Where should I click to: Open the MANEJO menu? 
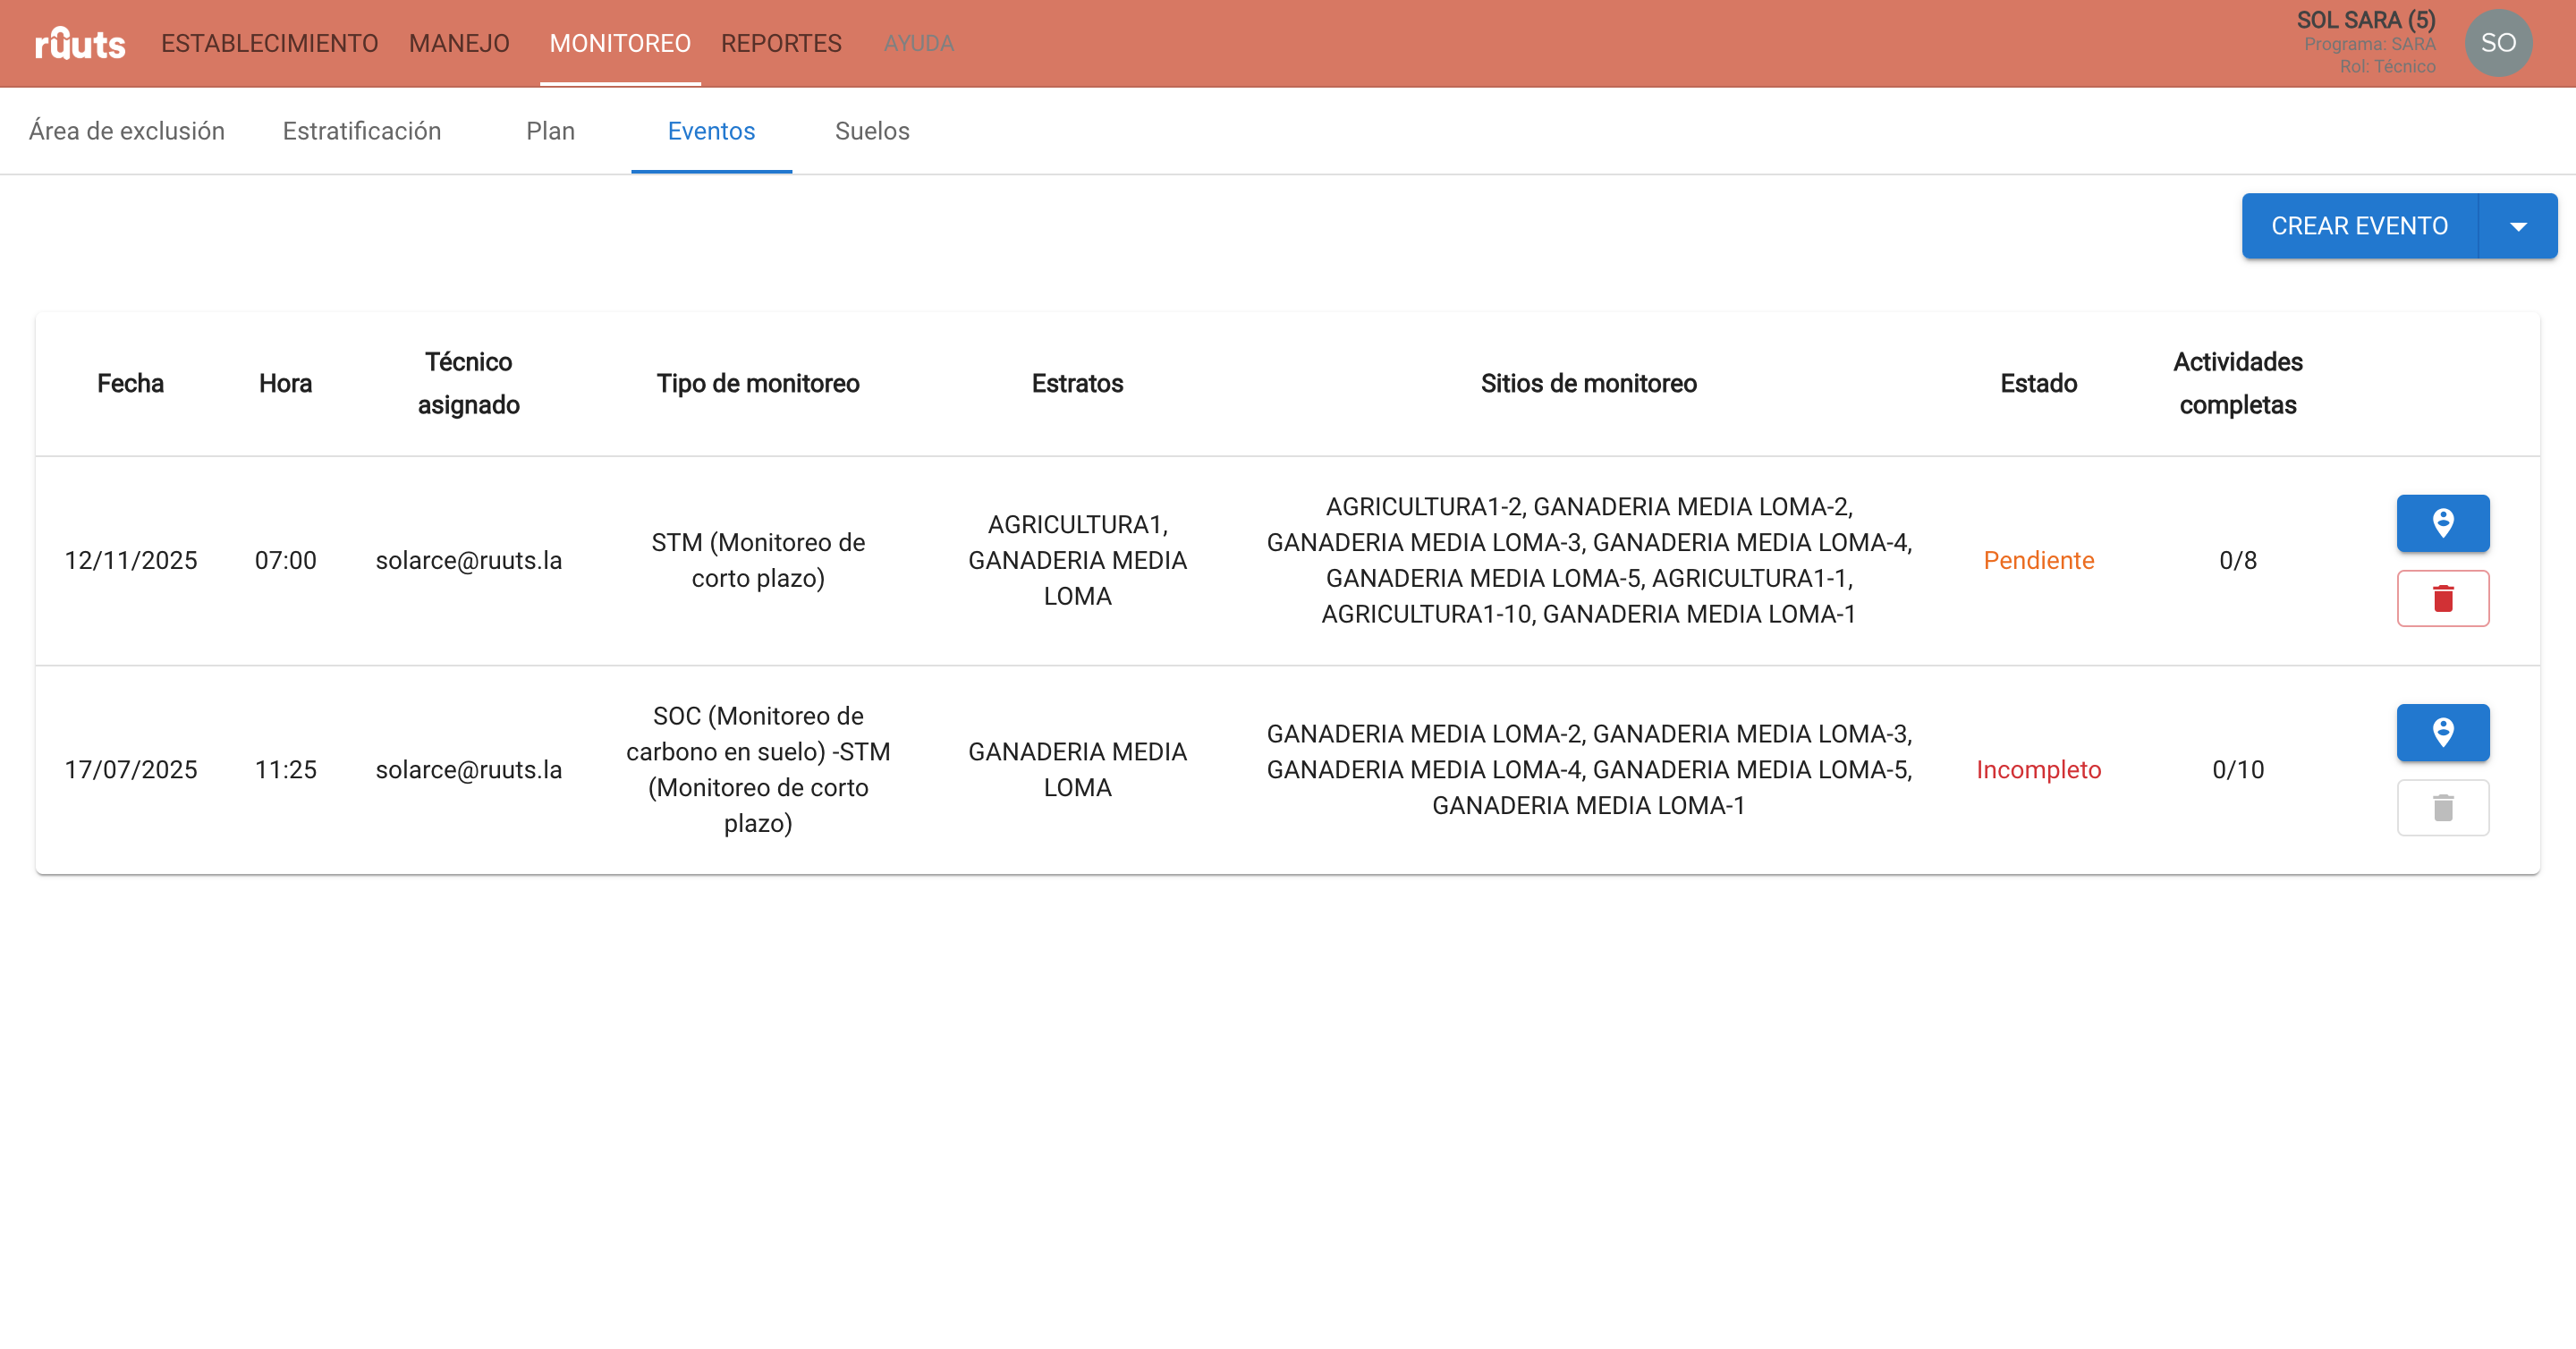[x=459, y=43]
